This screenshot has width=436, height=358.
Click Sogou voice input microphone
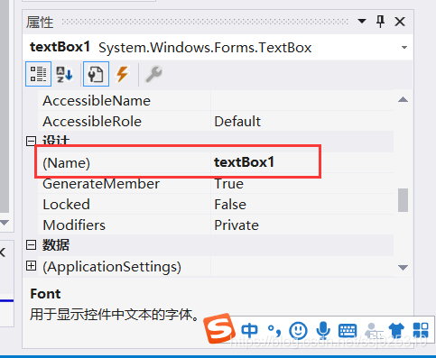(x=323, y=330)
